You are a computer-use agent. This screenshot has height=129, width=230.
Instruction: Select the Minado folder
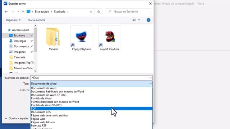click(x=53, y=39)
